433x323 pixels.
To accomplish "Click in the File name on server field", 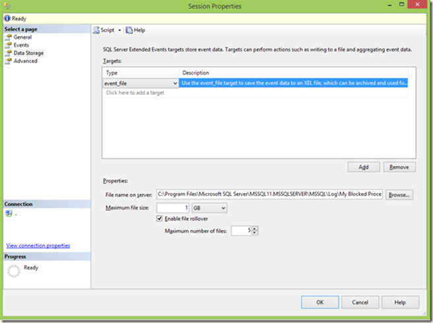I will [x=269, y=195].
